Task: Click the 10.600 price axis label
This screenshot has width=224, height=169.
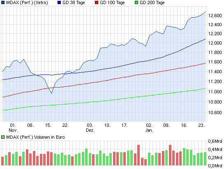Action: [215, 113]
